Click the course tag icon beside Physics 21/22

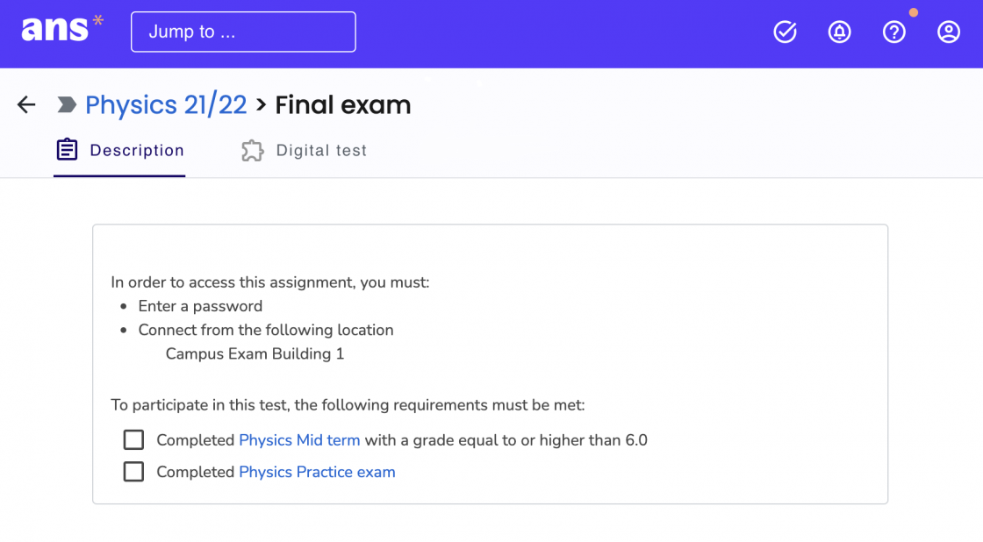67,104
